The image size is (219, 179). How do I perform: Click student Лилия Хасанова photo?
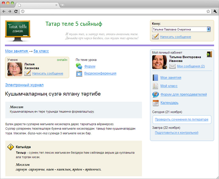click(x=15, y=69)
